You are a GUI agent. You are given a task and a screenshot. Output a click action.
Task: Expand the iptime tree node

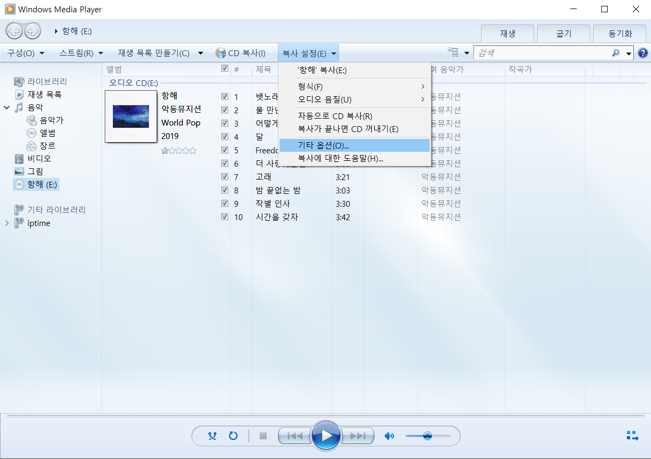(7, 223)
